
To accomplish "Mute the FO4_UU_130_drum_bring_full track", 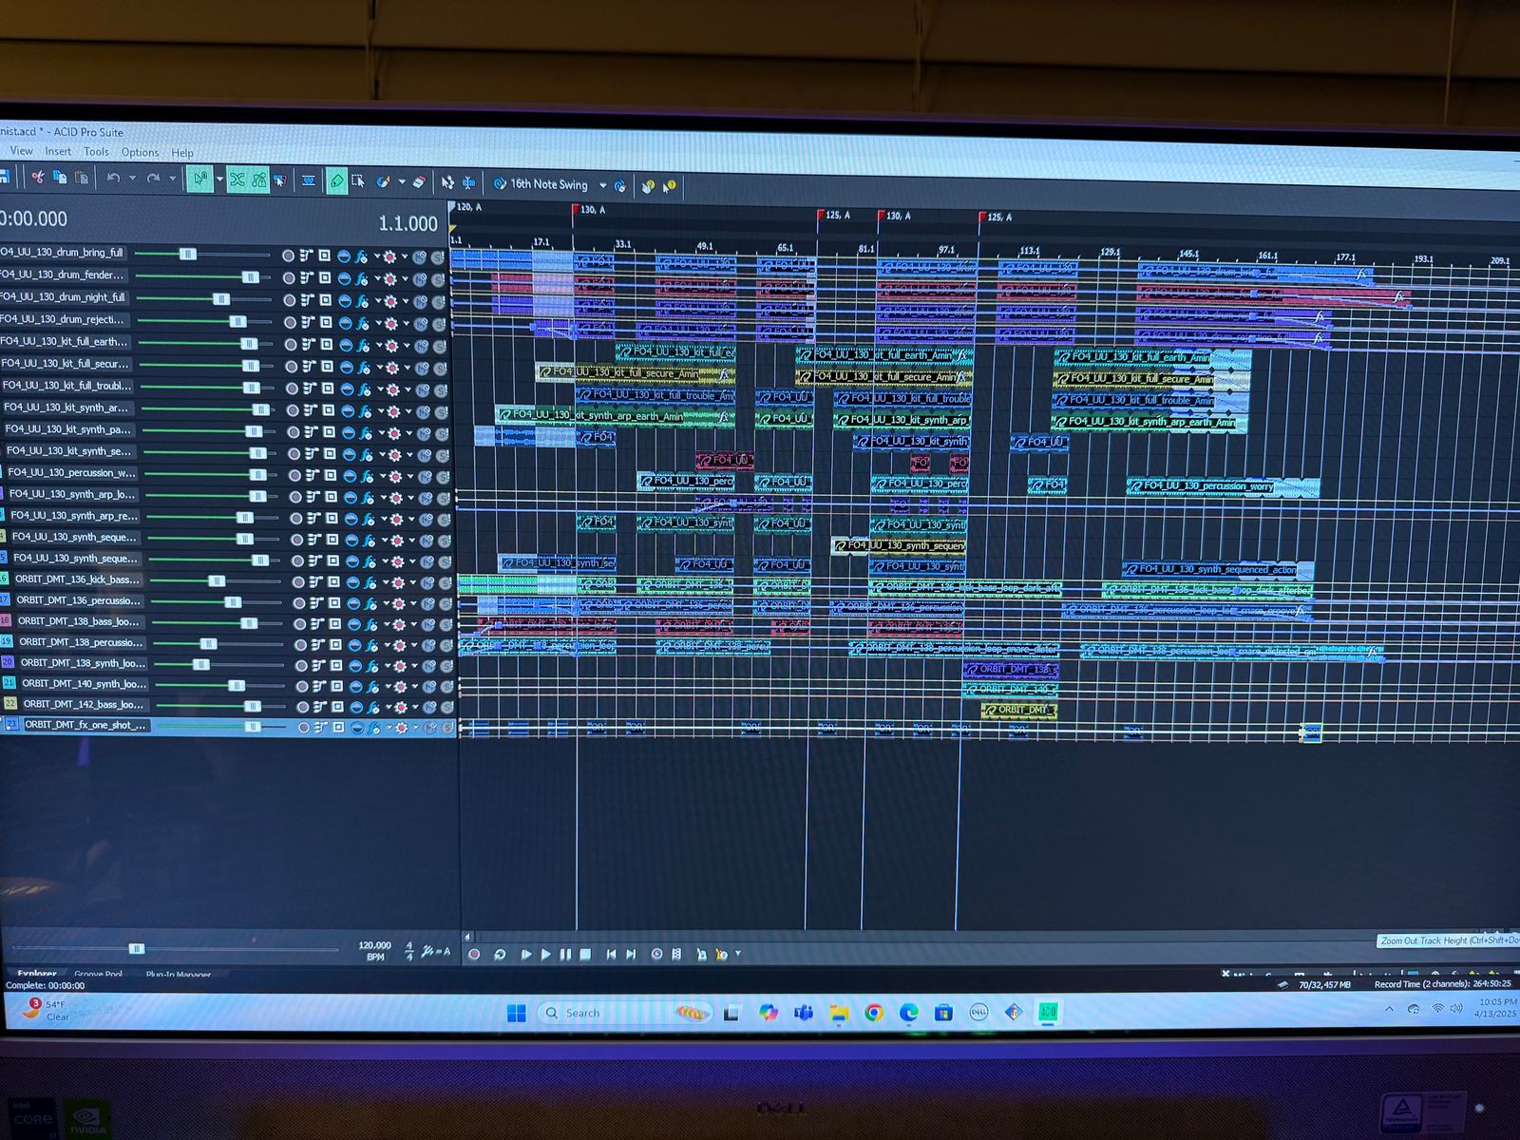I will (x=418, y=256).
